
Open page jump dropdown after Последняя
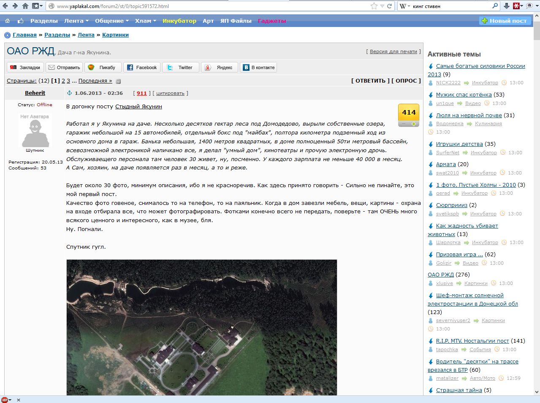[x=118, y=81]
